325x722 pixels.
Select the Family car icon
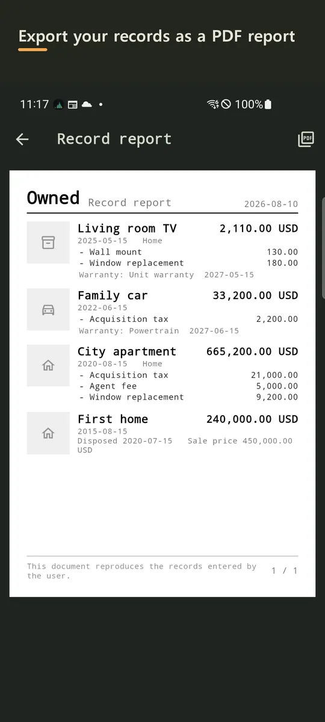[48, 309]
